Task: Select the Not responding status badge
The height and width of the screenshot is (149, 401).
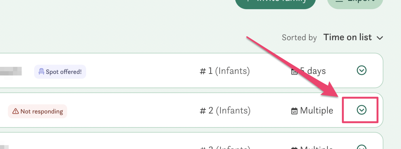Action: pyautogui.click(x=38, y=111)
